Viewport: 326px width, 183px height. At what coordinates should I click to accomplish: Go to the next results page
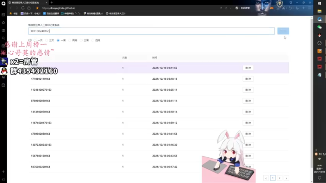[286, 178]
